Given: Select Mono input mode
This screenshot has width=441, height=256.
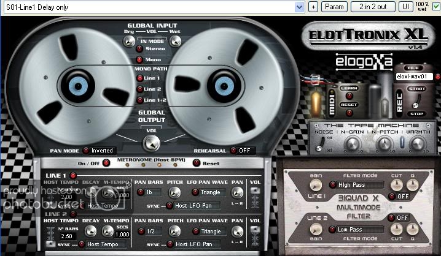Looking at the screenshot, I should [x=139, y=59].
